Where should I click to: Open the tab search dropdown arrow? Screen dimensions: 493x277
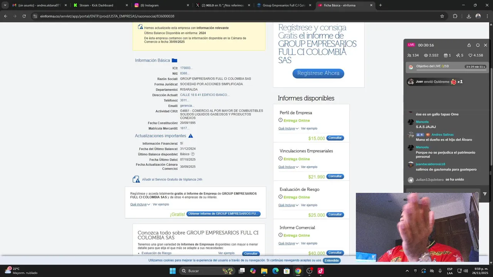tap(5, 5)
